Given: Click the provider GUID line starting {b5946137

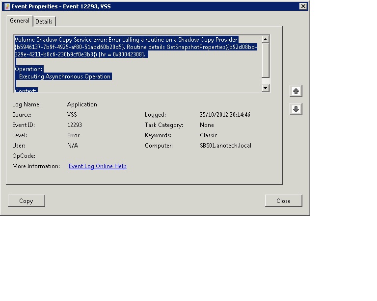Looking at the screenshot, I should pos(136,47).
